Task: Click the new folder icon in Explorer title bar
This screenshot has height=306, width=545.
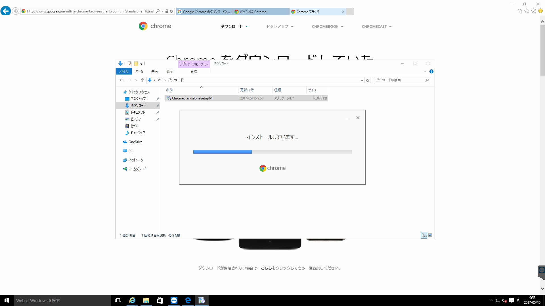Action: pyautogui.click(x=136, y=64)
